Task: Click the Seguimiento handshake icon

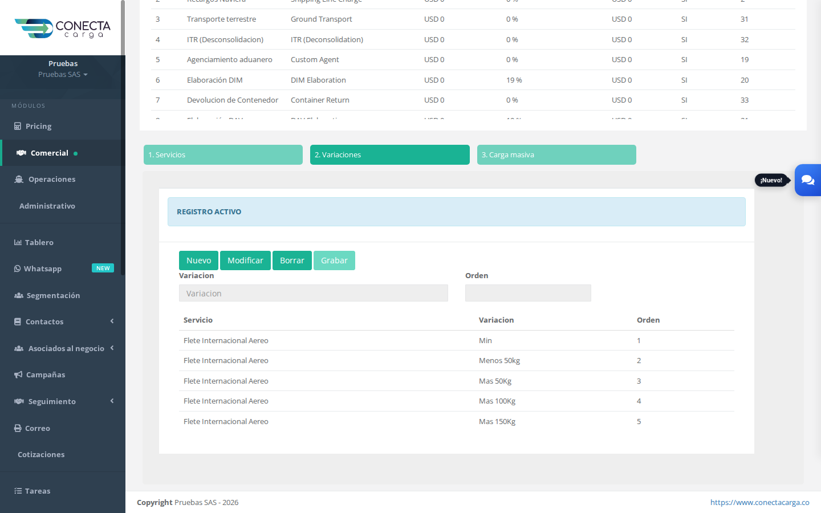Action: 19,401
